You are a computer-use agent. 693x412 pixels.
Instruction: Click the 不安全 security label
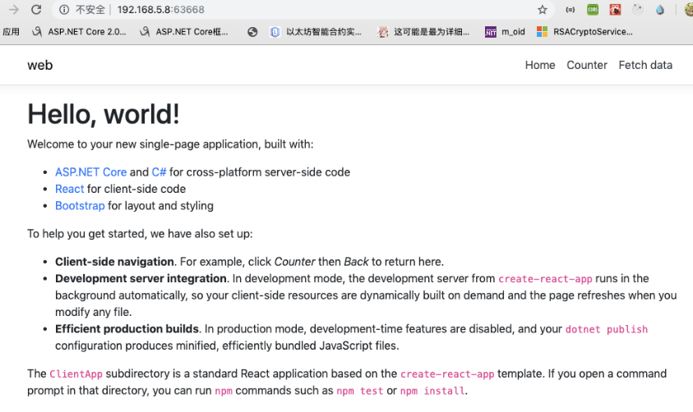click(x=90, y=9)
